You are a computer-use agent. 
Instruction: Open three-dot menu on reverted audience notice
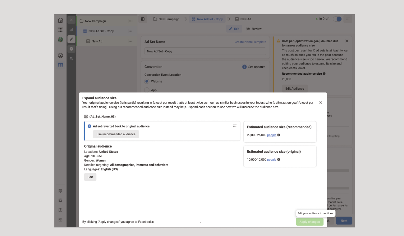(235, 126)
